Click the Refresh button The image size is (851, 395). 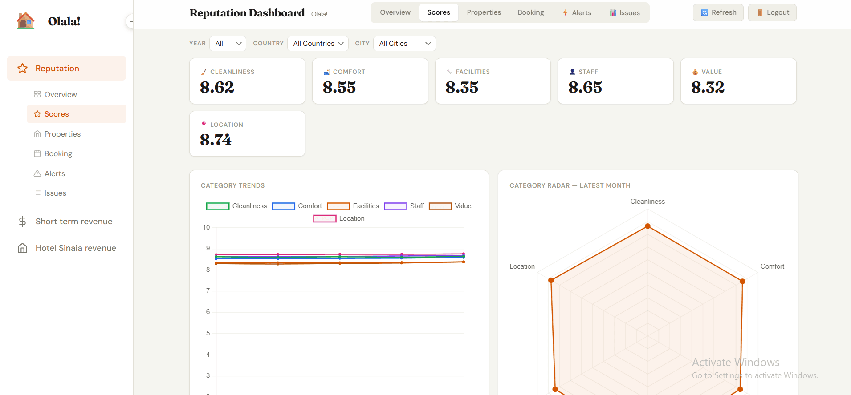click(718, 12)
